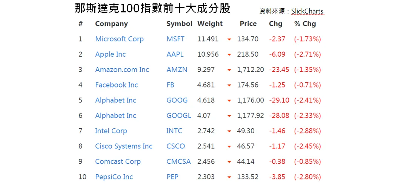Click the % Chg column header
This screenshot has height=184, width=395.
(x=305, y=24)
